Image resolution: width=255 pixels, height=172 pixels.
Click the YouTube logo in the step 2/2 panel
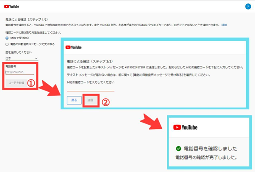(74, 47)
